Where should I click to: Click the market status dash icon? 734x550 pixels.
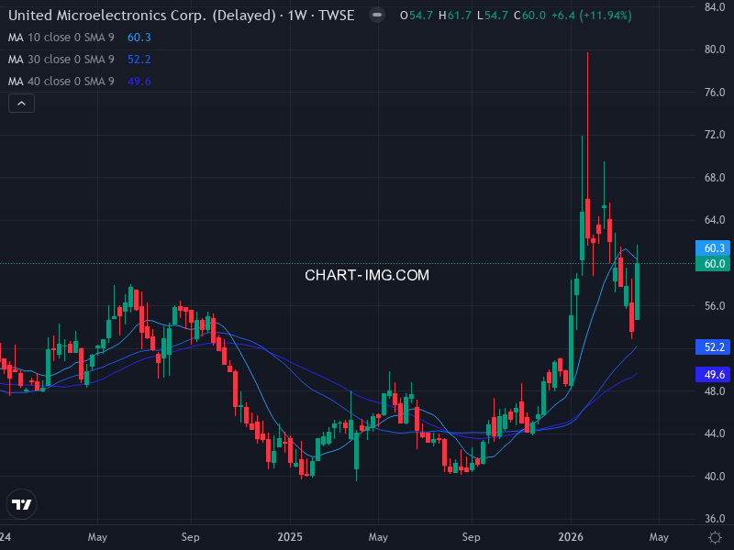coord(377,16)
